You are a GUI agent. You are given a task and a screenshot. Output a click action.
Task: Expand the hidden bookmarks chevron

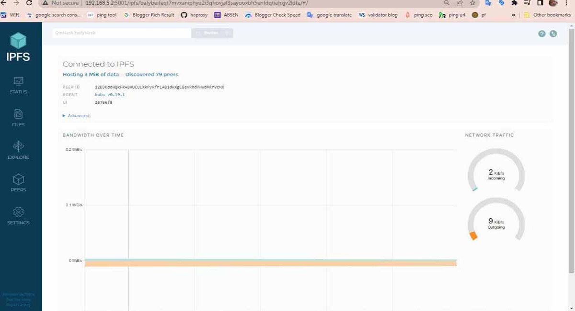point(514,15)
